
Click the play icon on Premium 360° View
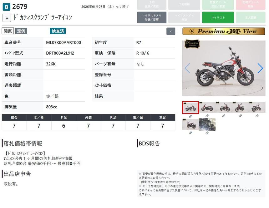[191, 31]
